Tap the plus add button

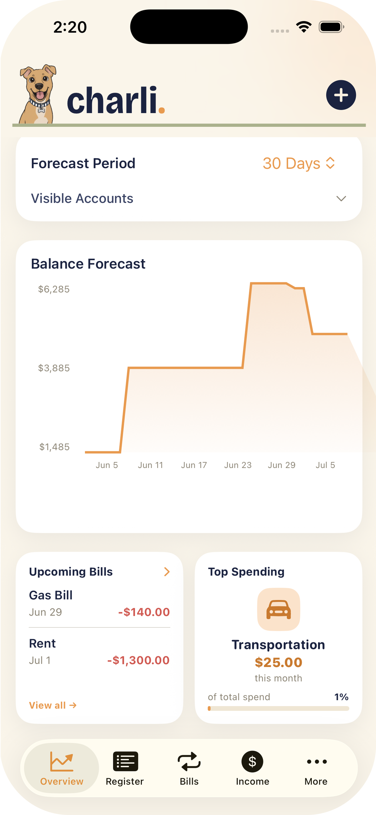click(341, 95)
